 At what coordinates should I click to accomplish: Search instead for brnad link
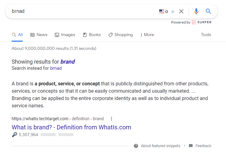[x=56, y=68]
